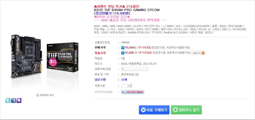
Task: Increase order quantity with the up arrow
Action: pyautogui.click(x=131, y=85)
